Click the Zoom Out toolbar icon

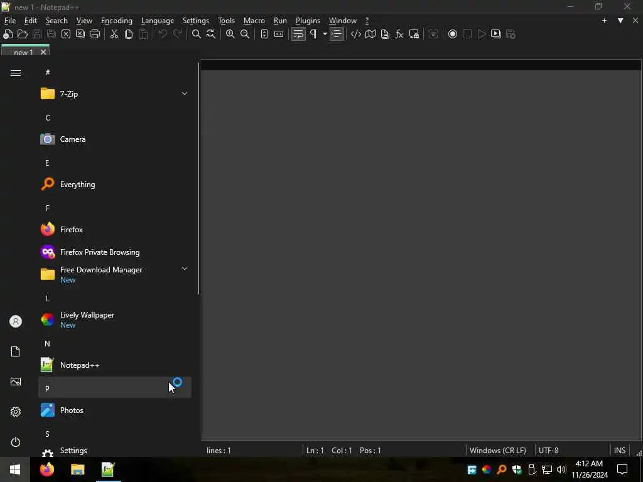tap(245, 35)
